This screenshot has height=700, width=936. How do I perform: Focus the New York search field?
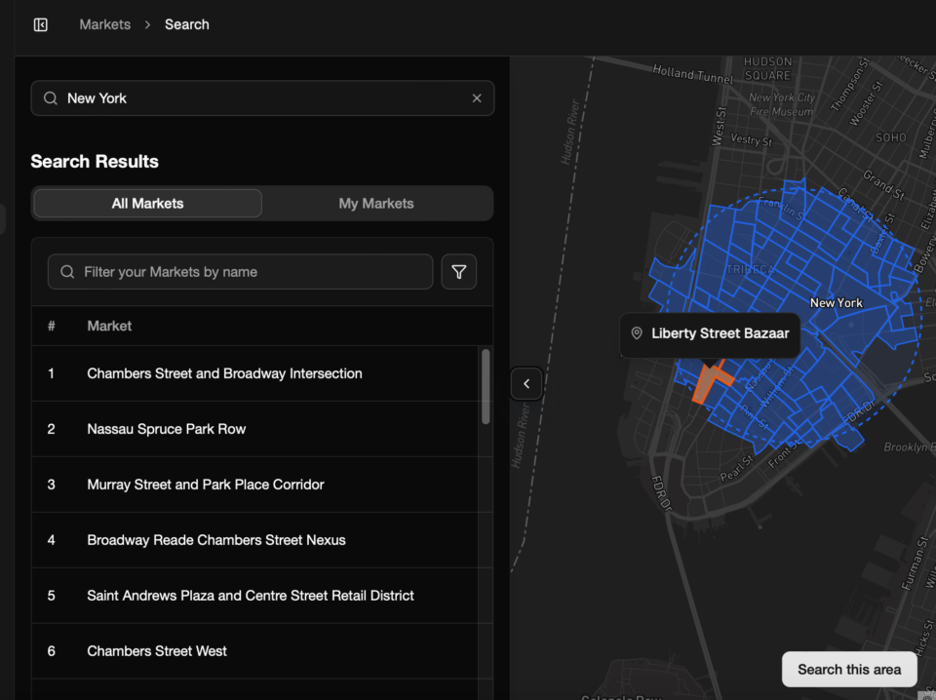(262, 98)
